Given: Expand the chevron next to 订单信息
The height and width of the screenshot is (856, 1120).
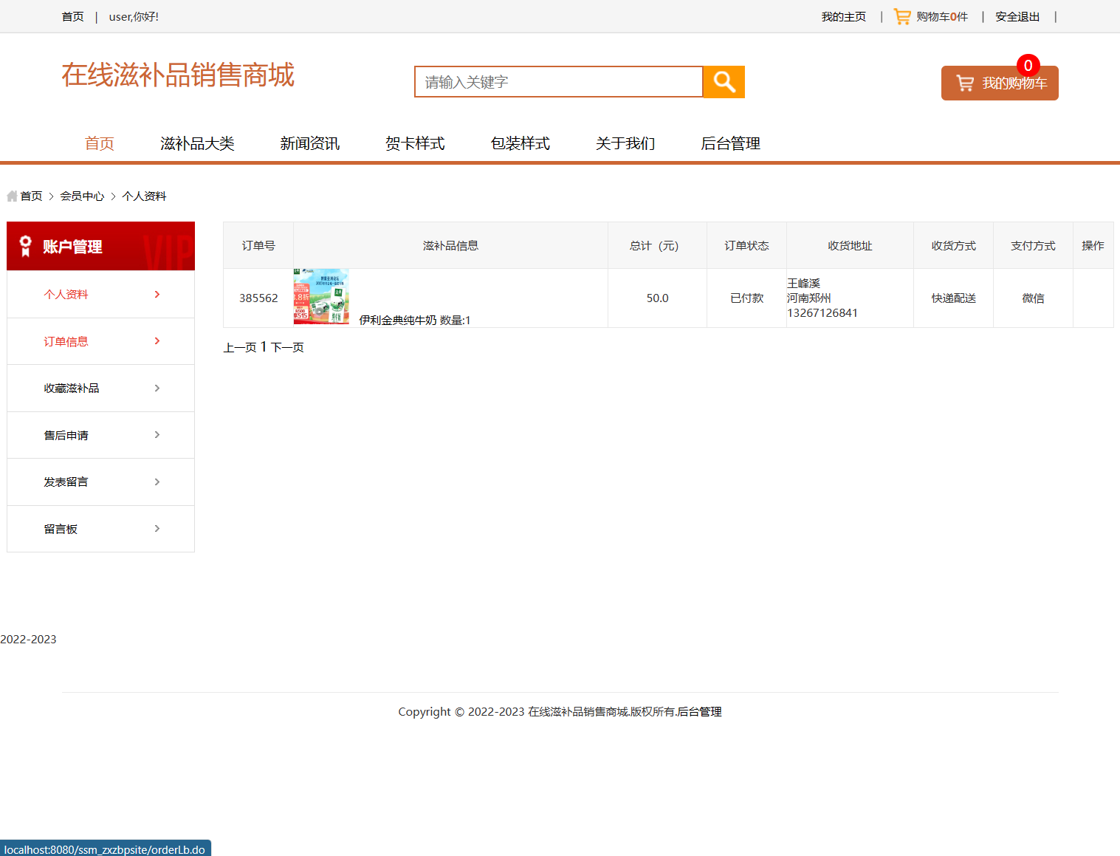Looking at the screenshot, I should 157,340.
